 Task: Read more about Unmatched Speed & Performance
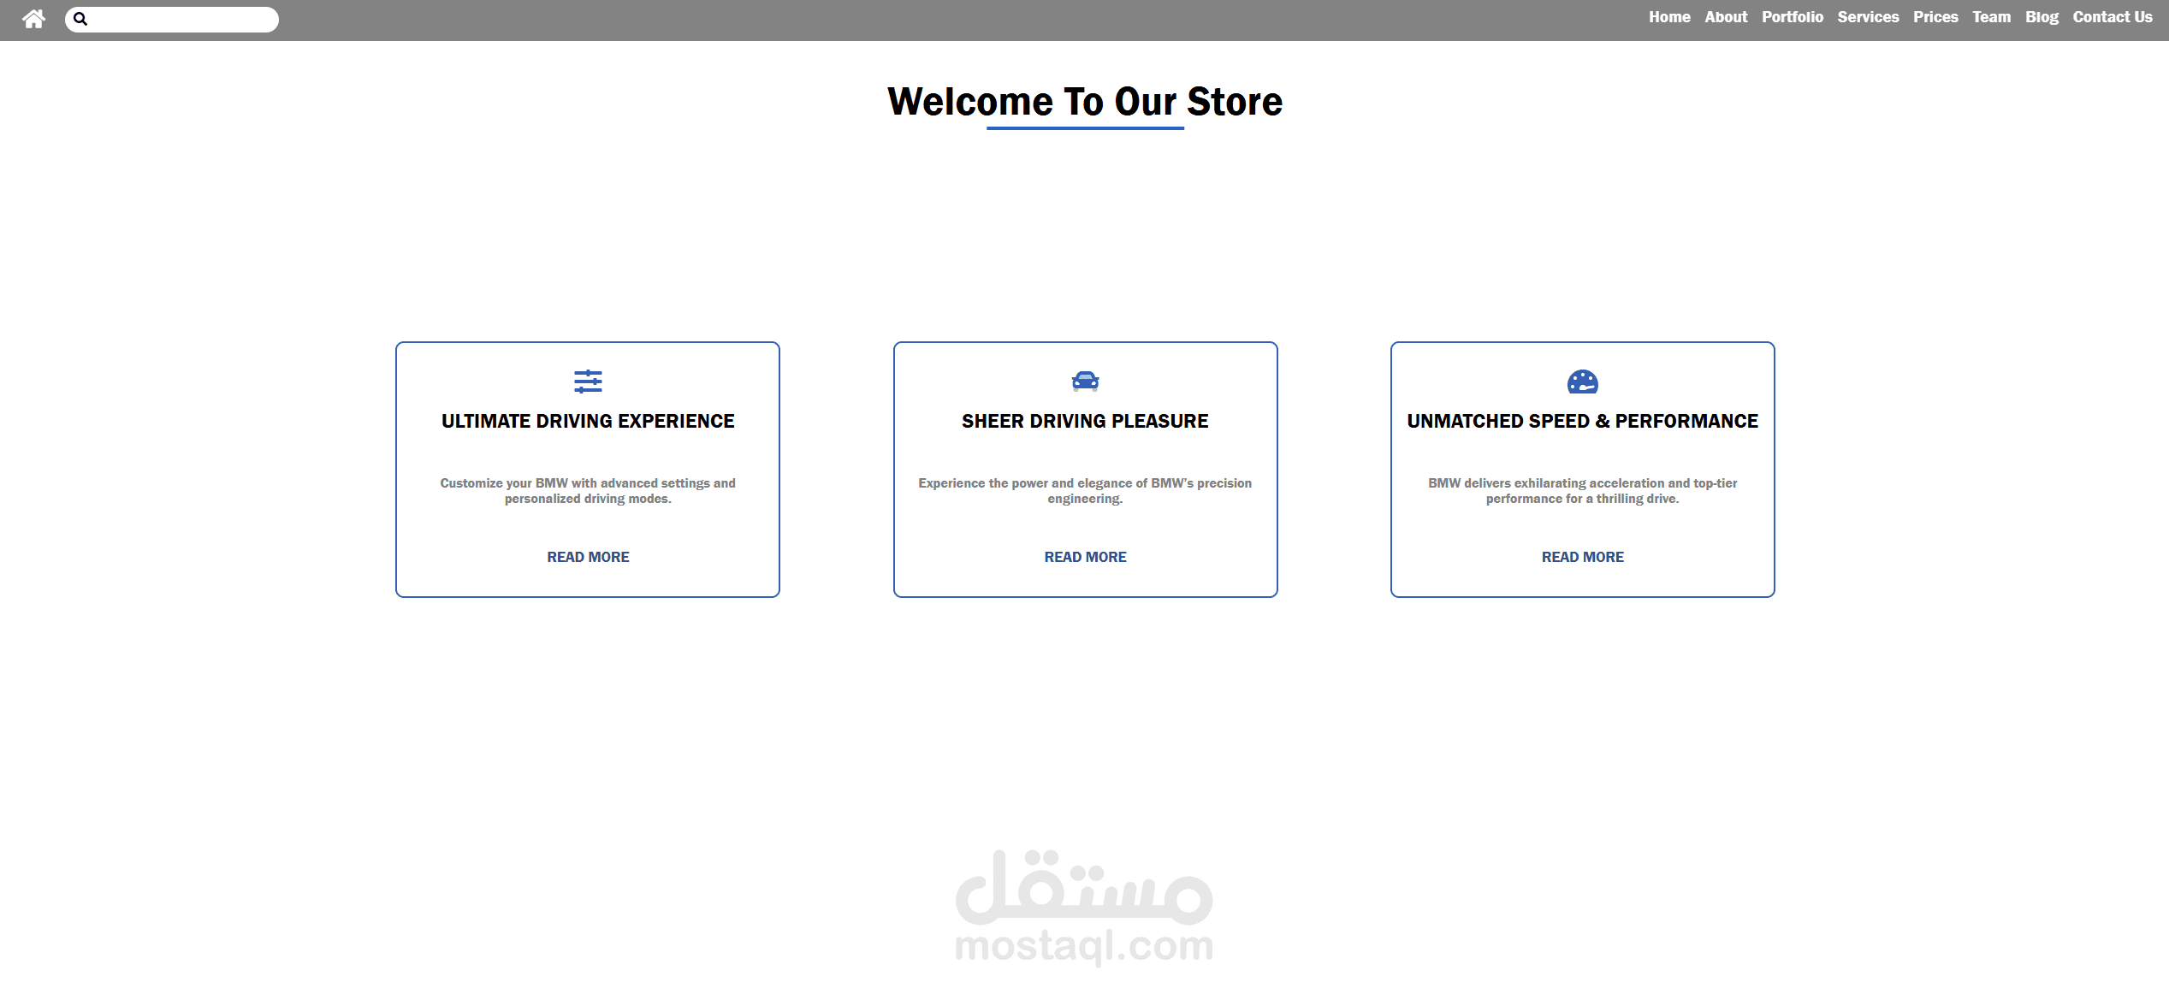point(1582,557)
